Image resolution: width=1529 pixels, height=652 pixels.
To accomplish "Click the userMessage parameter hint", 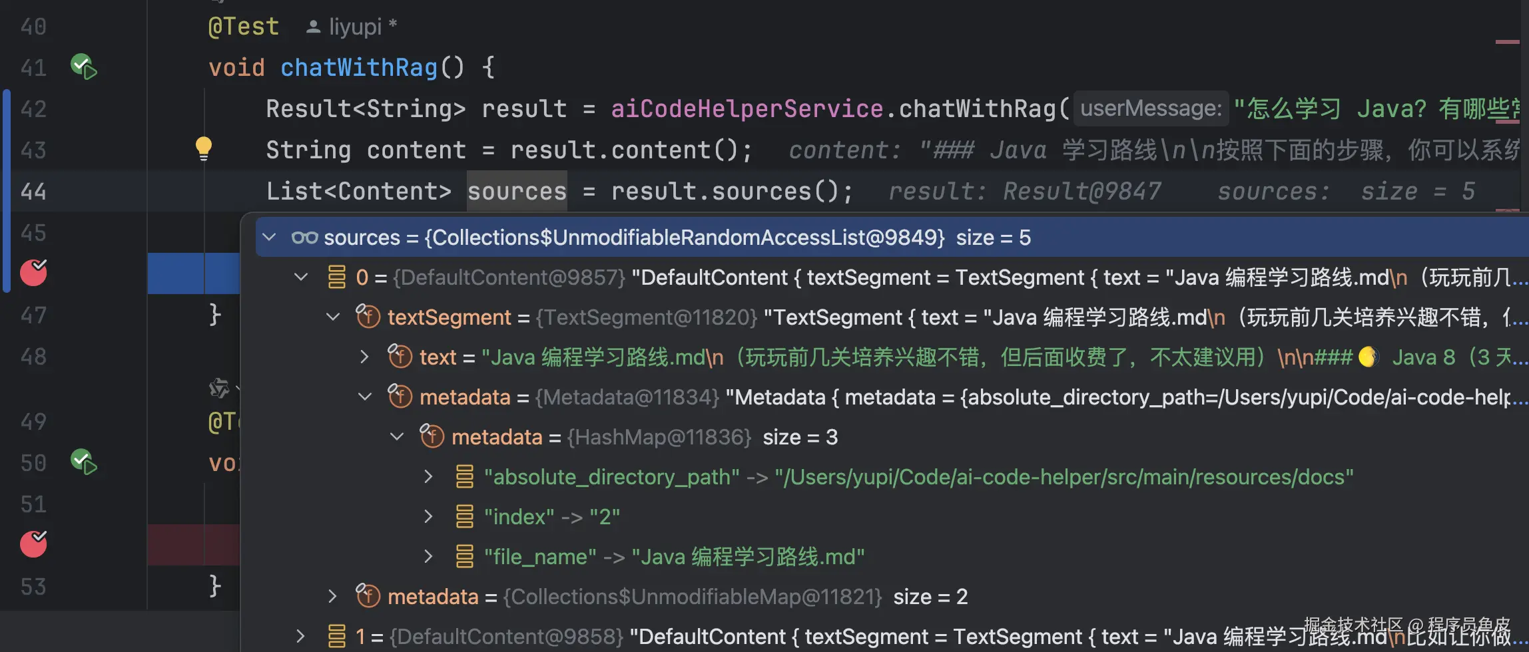I will point(1151,108).
